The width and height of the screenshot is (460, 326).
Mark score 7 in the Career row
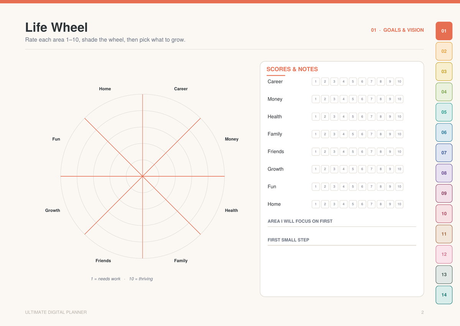pyautogui.click(x=371, y=81)
